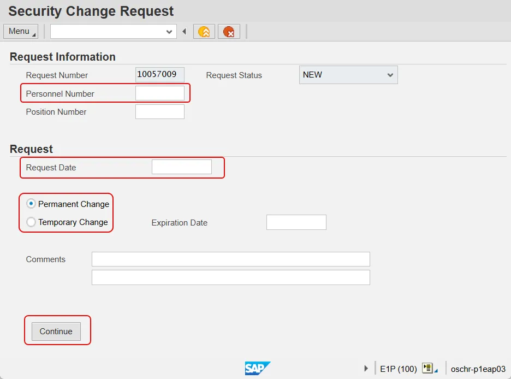This screenshot has width=511, height=379.
Task: Collapse the command field with left arrow
Action: click(x=185, y=32)
